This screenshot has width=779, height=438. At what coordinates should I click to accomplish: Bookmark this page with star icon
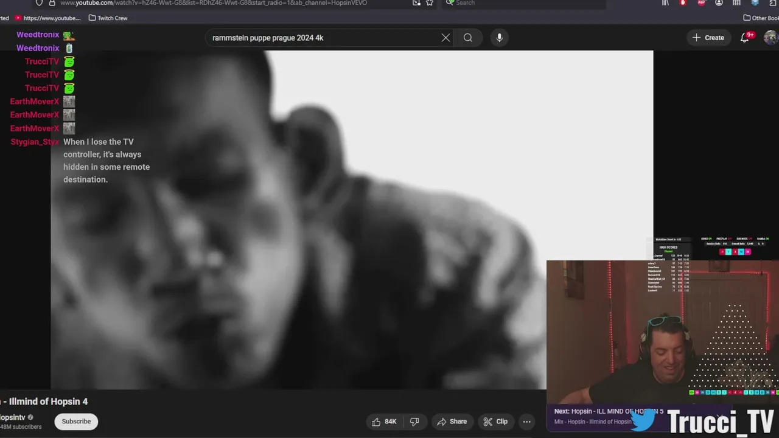tap(430, 3)
